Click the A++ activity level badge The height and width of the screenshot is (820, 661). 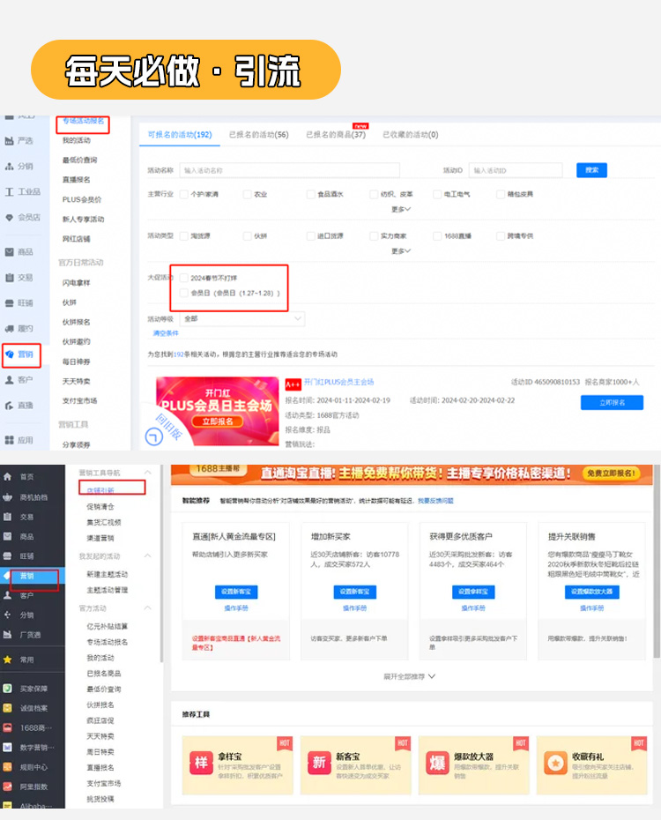pyautogui.click(x=293, y=385)
